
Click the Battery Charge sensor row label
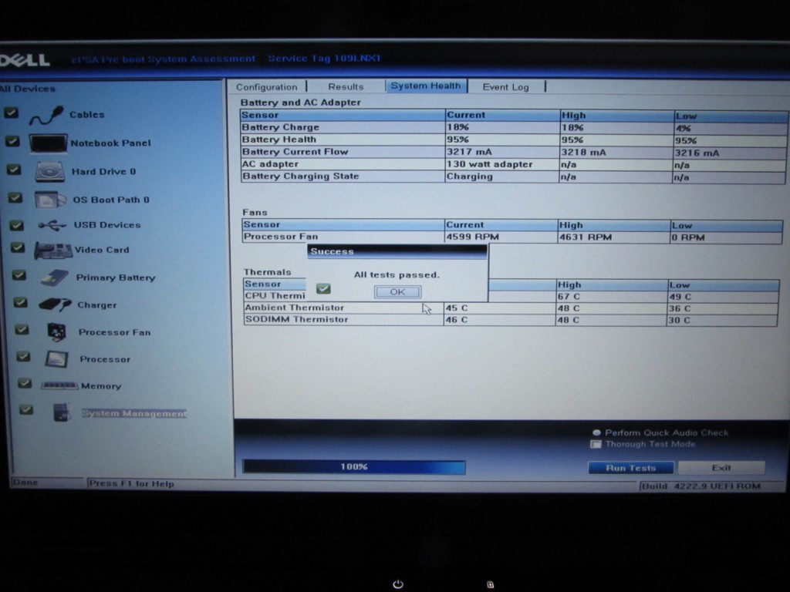pyautogui.click(x=280, y=127)
